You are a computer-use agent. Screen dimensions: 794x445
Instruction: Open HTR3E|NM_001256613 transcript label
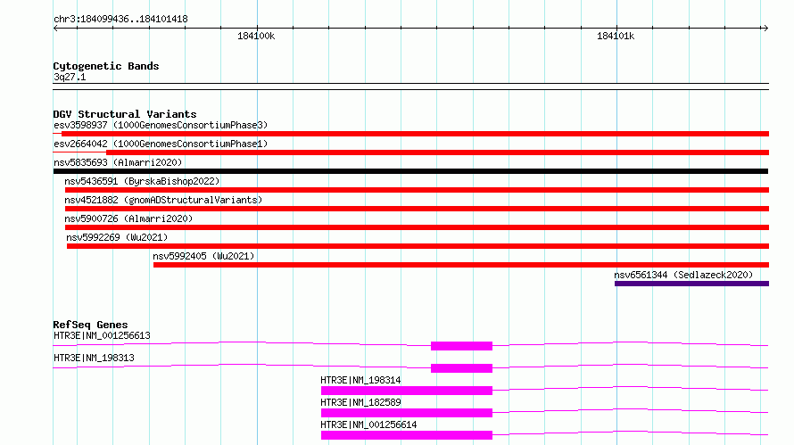(102, 335)
